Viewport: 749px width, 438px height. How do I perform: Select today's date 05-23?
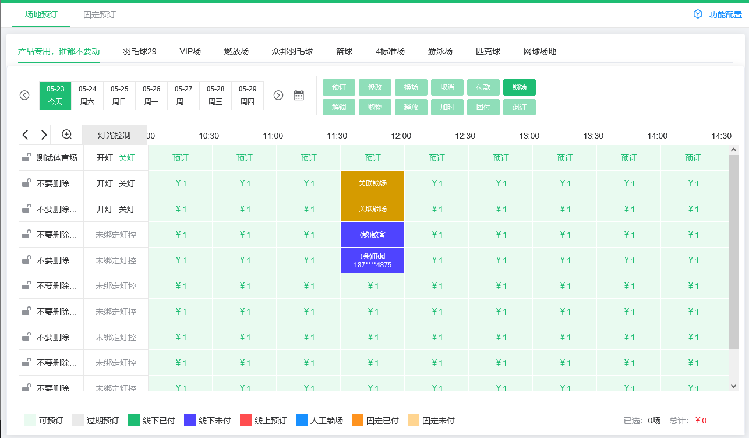pos(55,95)
